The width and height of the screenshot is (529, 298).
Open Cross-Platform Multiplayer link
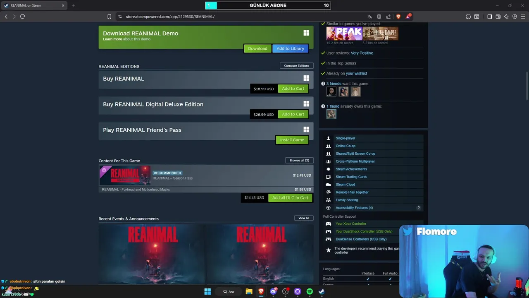(x=355, y=161)
